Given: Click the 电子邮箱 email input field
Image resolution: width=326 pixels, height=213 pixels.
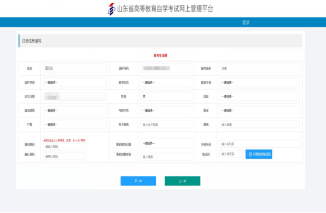Looking at the screenshot, I should 166,125.
